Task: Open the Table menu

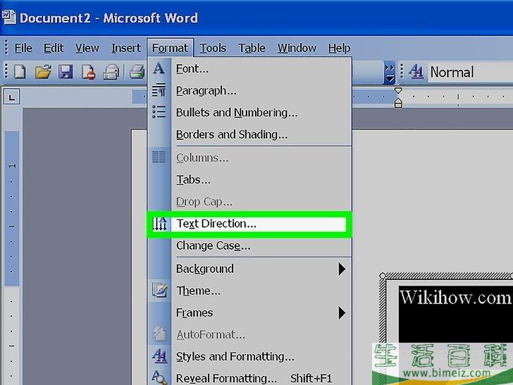Action: (252, 48)
